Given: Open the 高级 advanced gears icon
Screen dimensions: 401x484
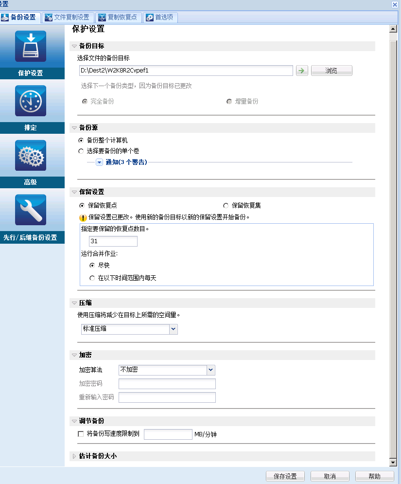Looking at the screenshot, I should (x=31, y=156).
